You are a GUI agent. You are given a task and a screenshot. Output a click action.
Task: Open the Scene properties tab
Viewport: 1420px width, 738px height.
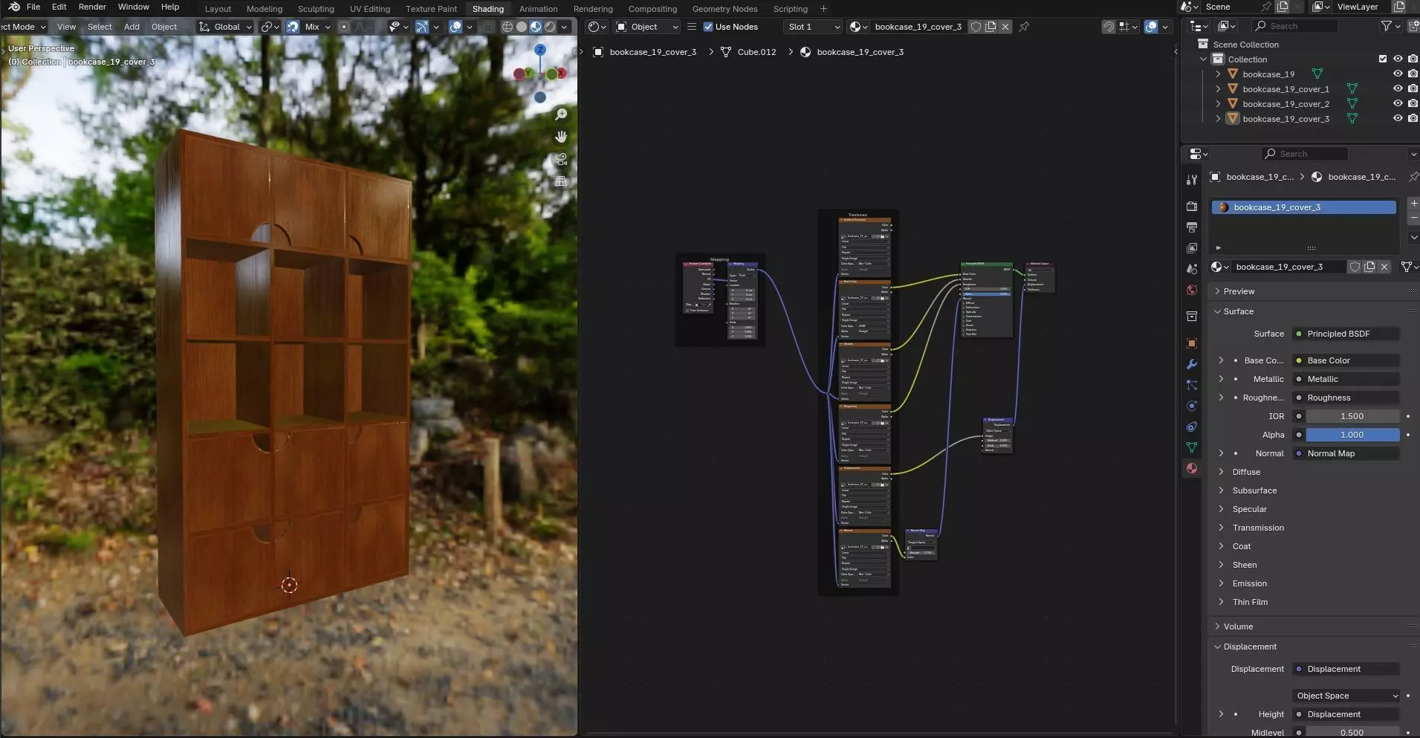(x=1192, y=268)
